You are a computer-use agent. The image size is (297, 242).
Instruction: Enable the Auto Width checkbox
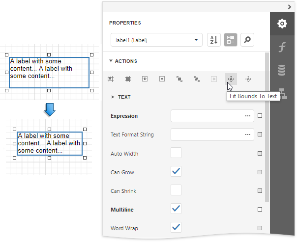pyautogui.click(x=176, y=153)
